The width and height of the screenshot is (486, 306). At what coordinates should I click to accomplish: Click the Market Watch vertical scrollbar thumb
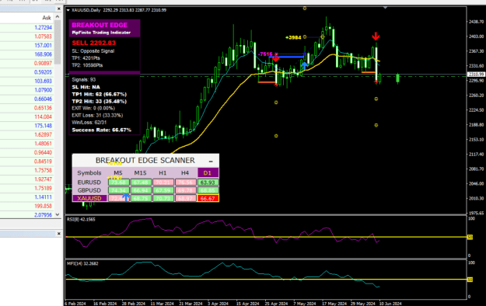pos(58,43)
